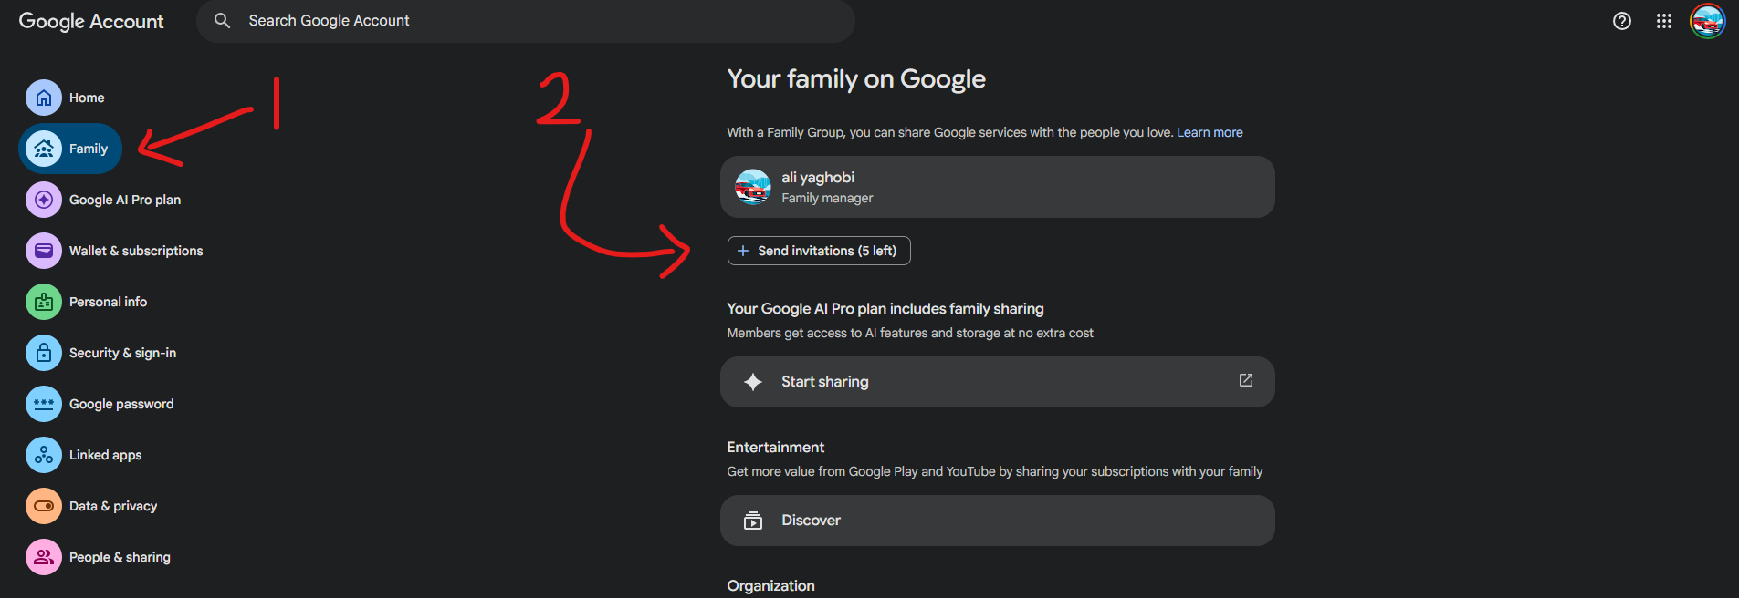Viewport: 1739px width, 598px height.
Task: Focus the Search Google Account field
Action: pyautogui.click(x=526, y=21)
